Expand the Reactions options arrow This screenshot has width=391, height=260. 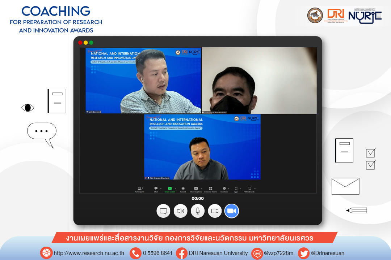point(228,188)
